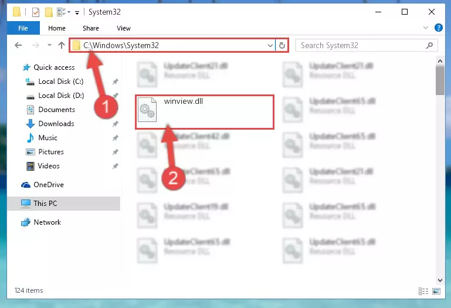The width and height of the screenshot is (451, 308).
Task: Click the pin icon beside Music
Action: point(115,138)
